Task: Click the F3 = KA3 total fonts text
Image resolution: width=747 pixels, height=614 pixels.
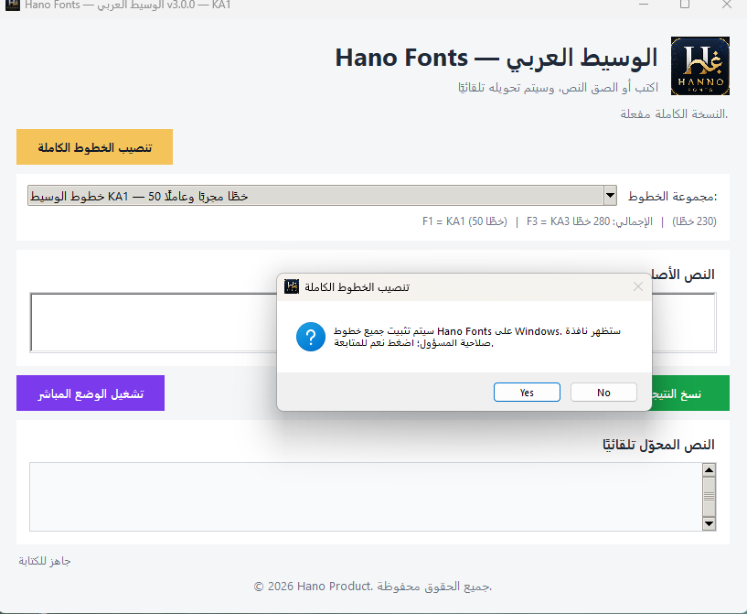Action: pos(590,221)
